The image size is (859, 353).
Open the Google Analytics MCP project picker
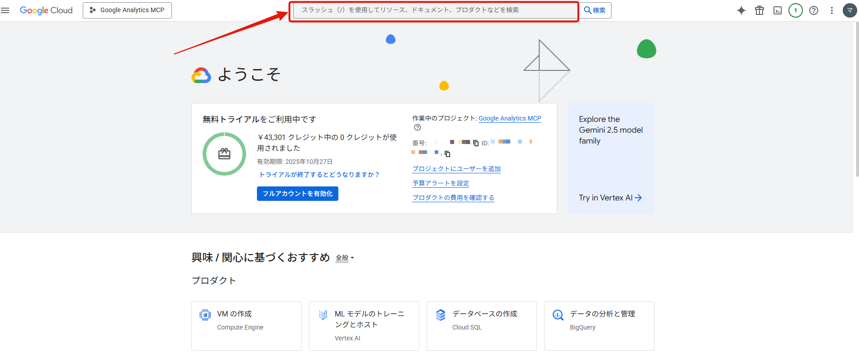tap(127, 10)
